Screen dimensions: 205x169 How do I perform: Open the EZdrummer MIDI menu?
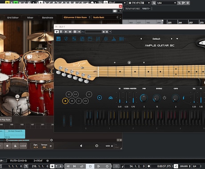pyautogui.click(x=109, y=146)
